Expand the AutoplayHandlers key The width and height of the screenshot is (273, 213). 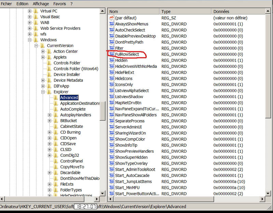pyautogui.click(x=49, y=115)
